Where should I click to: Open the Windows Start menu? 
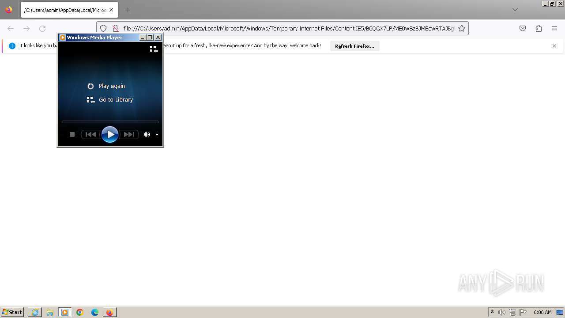12,312
